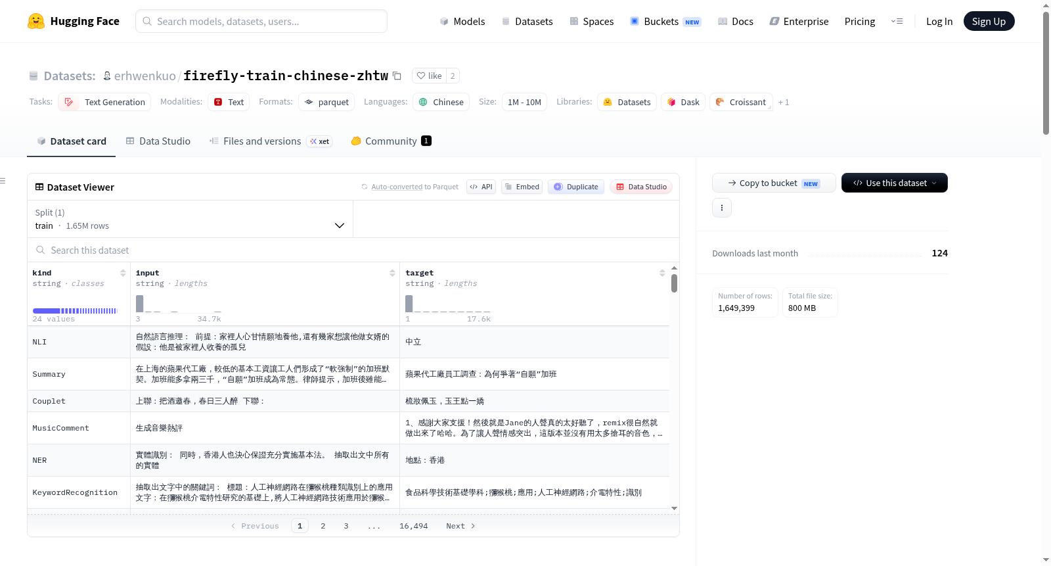Image resolution: width=1051 pixels, height=566 pixels.
Task: Switch to the Data Studio tab
Action: 158,141
